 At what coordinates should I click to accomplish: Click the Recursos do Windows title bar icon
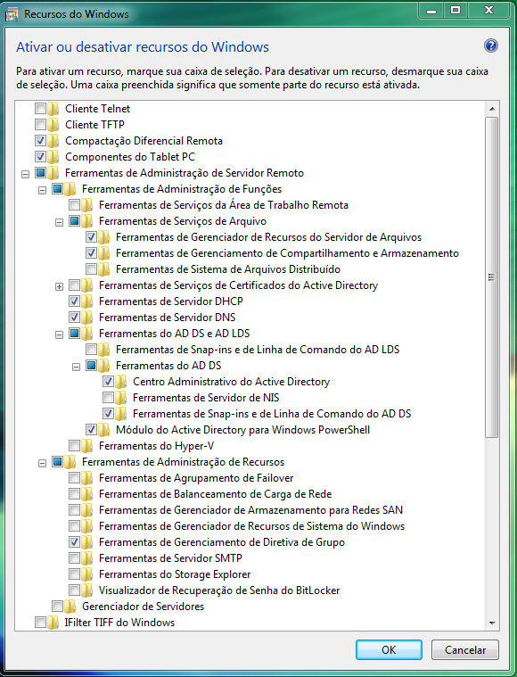12,13
